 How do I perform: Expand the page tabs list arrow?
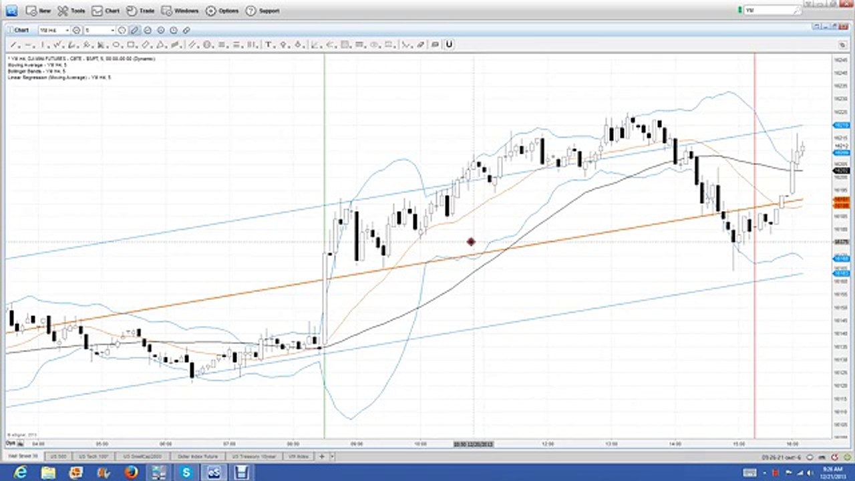(x=332, y=456)
